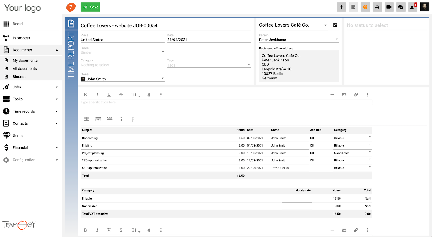This screenshot has width=432, height=237.
Task: Open My documents in the sidebar
Action: (25, 60)
